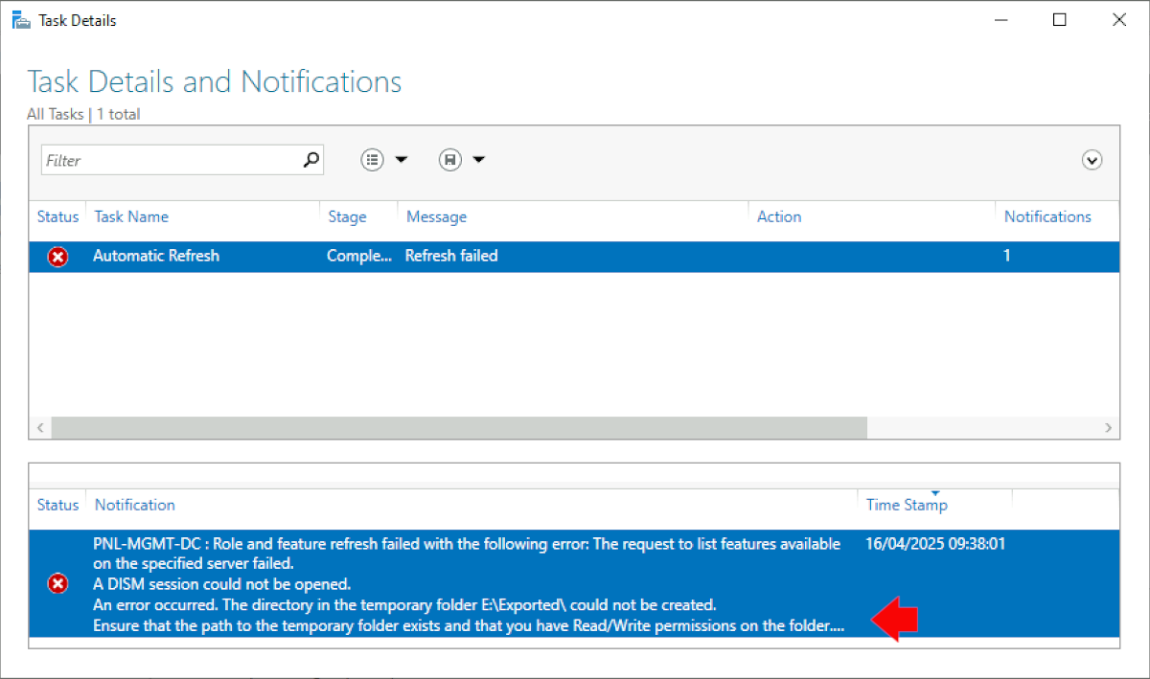Click the magnifying glass search icon

click(x=310, y=160)
